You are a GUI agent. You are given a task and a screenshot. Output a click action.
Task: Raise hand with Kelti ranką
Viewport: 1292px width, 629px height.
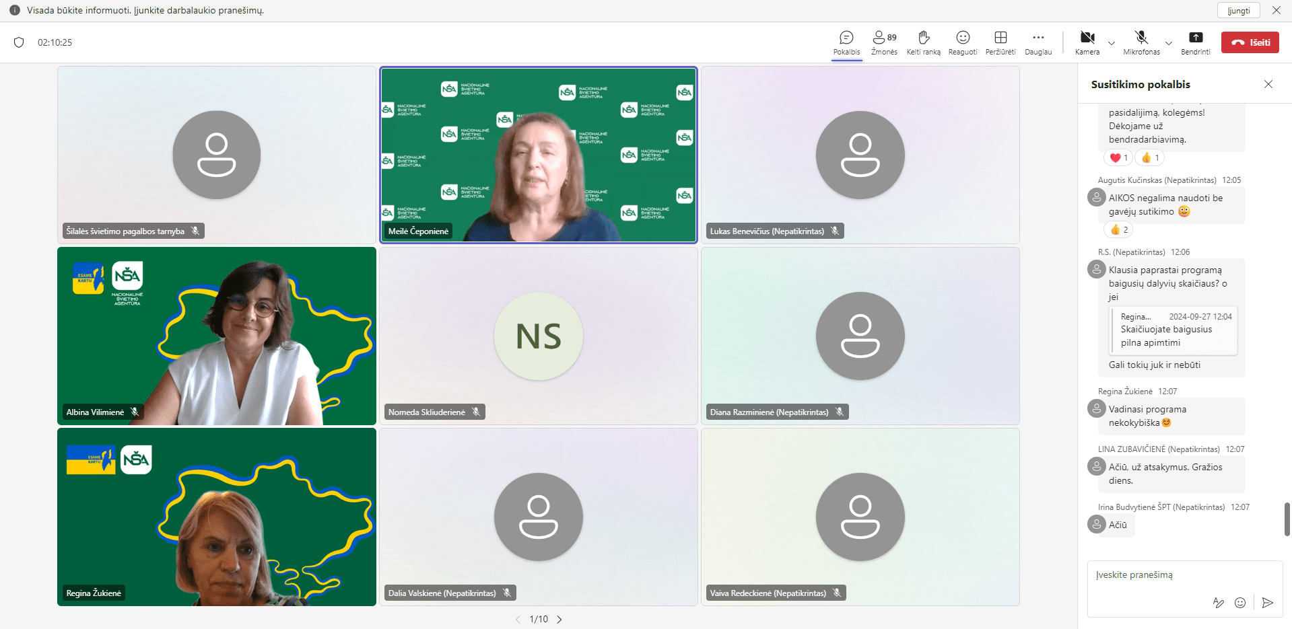click(923, 38)
